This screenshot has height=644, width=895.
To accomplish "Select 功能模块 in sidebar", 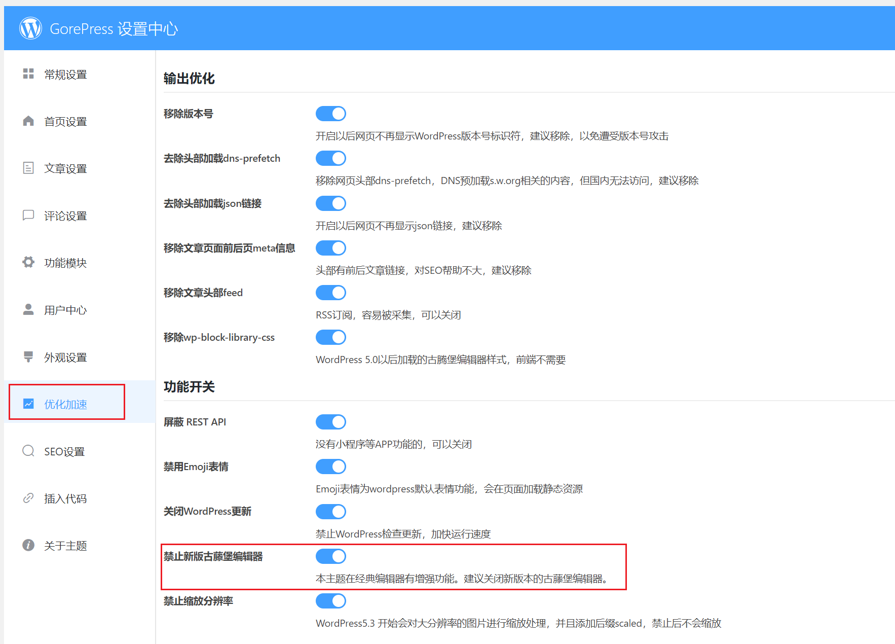I will (x=80, y=263).
